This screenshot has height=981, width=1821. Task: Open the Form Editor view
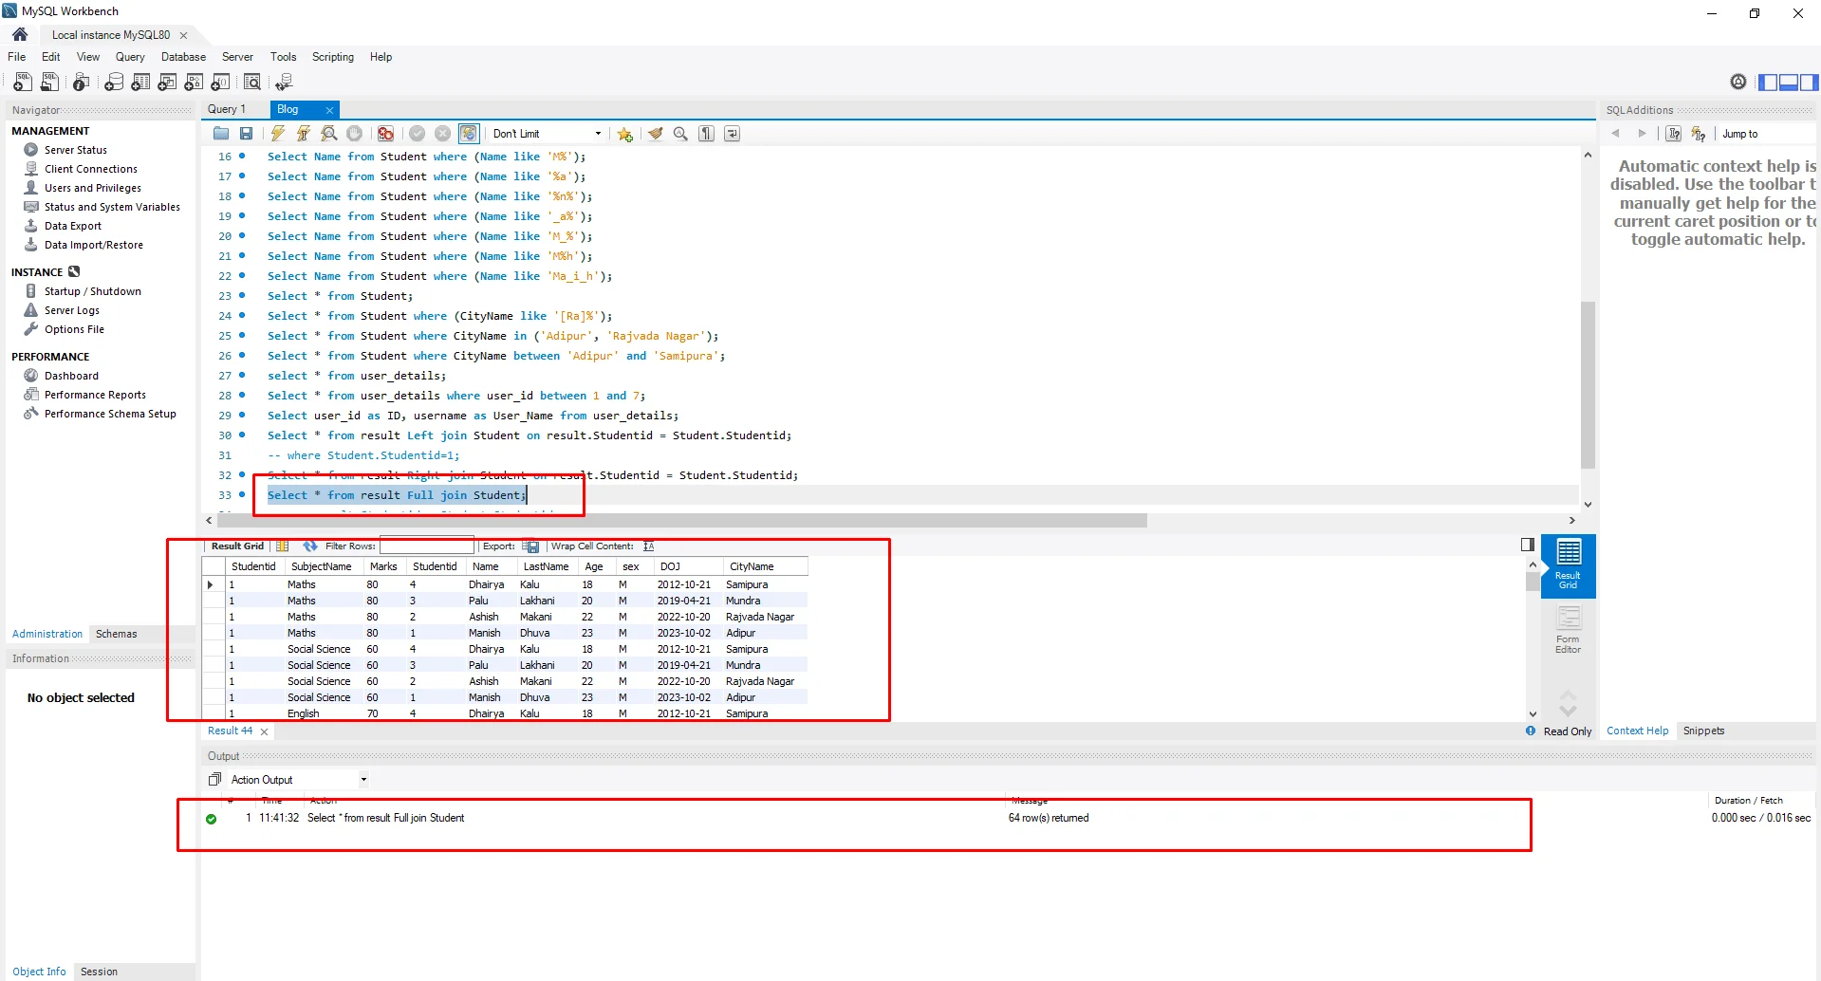(x=1568, y=629)
